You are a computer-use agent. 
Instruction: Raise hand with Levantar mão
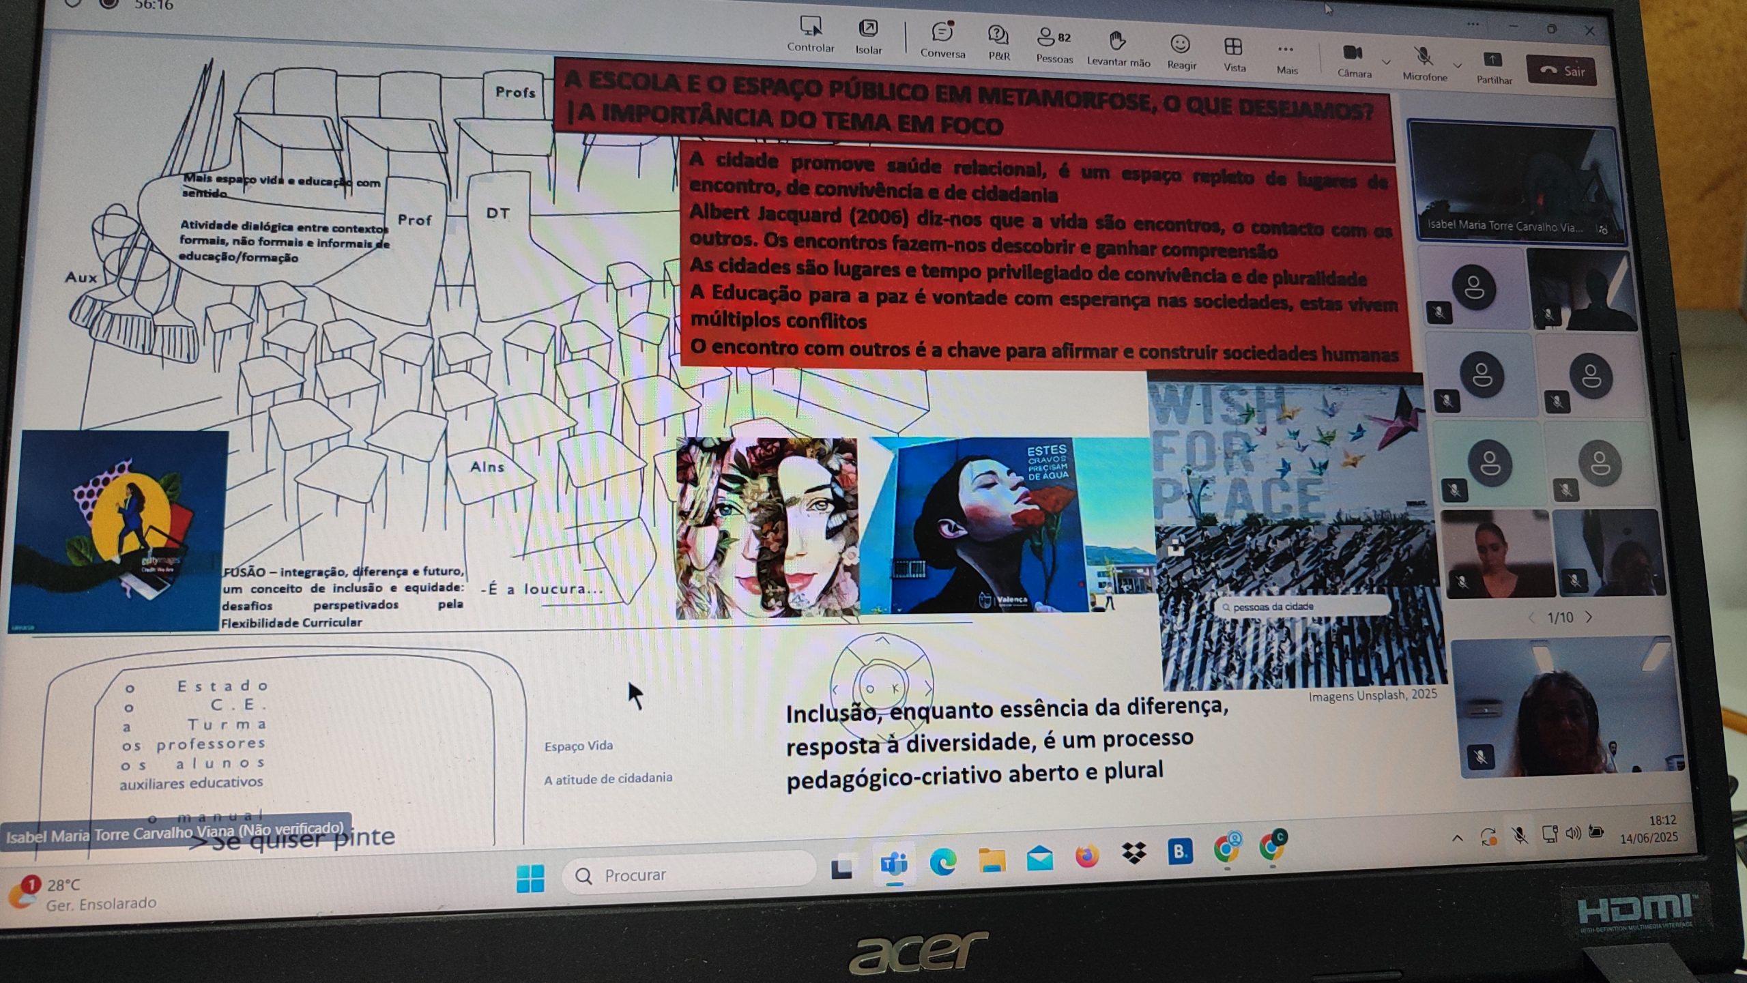[1117, 42]
